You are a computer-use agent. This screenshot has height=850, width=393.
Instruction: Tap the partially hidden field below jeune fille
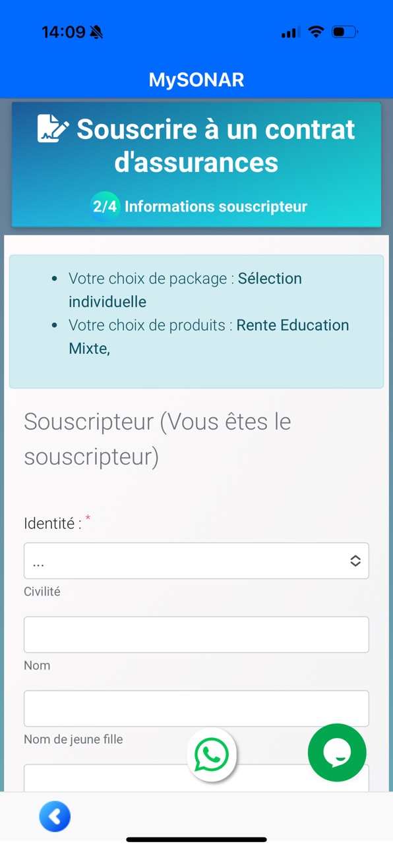pos(196,778)
